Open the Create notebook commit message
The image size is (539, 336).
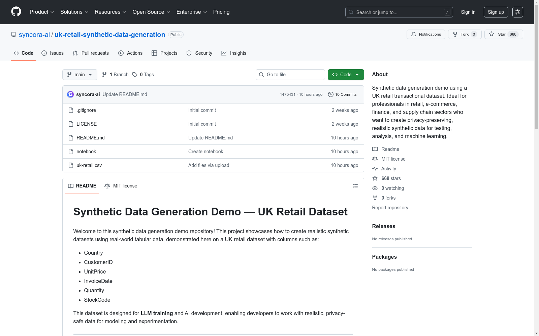tap(206, 152)
